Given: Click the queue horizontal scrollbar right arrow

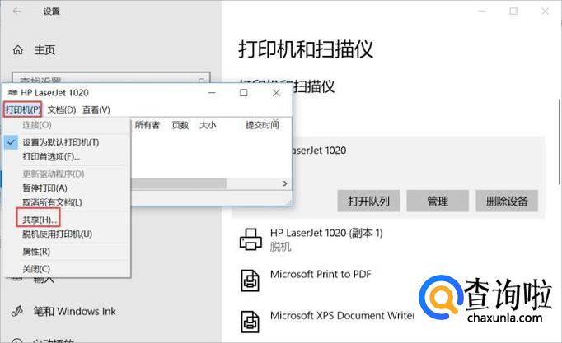Looking at the screenshot, I should pyautogui.click(x=284, y=183).
